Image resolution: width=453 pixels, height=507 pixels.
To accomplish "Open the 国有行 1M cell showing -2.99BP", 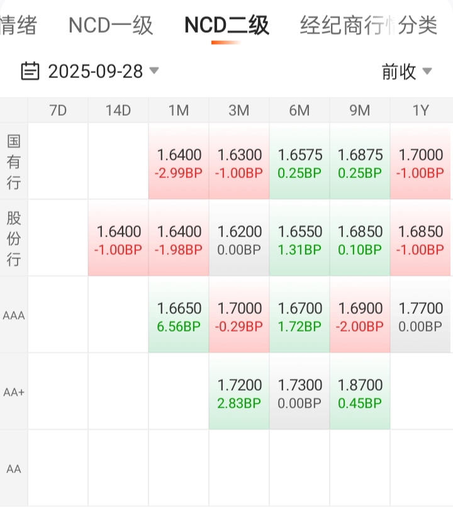I will pos(179,162).
